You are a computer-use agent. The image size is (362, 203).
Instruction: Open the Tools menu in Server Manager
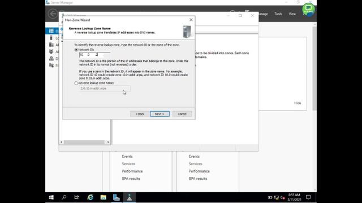click(x=278, y=14)
